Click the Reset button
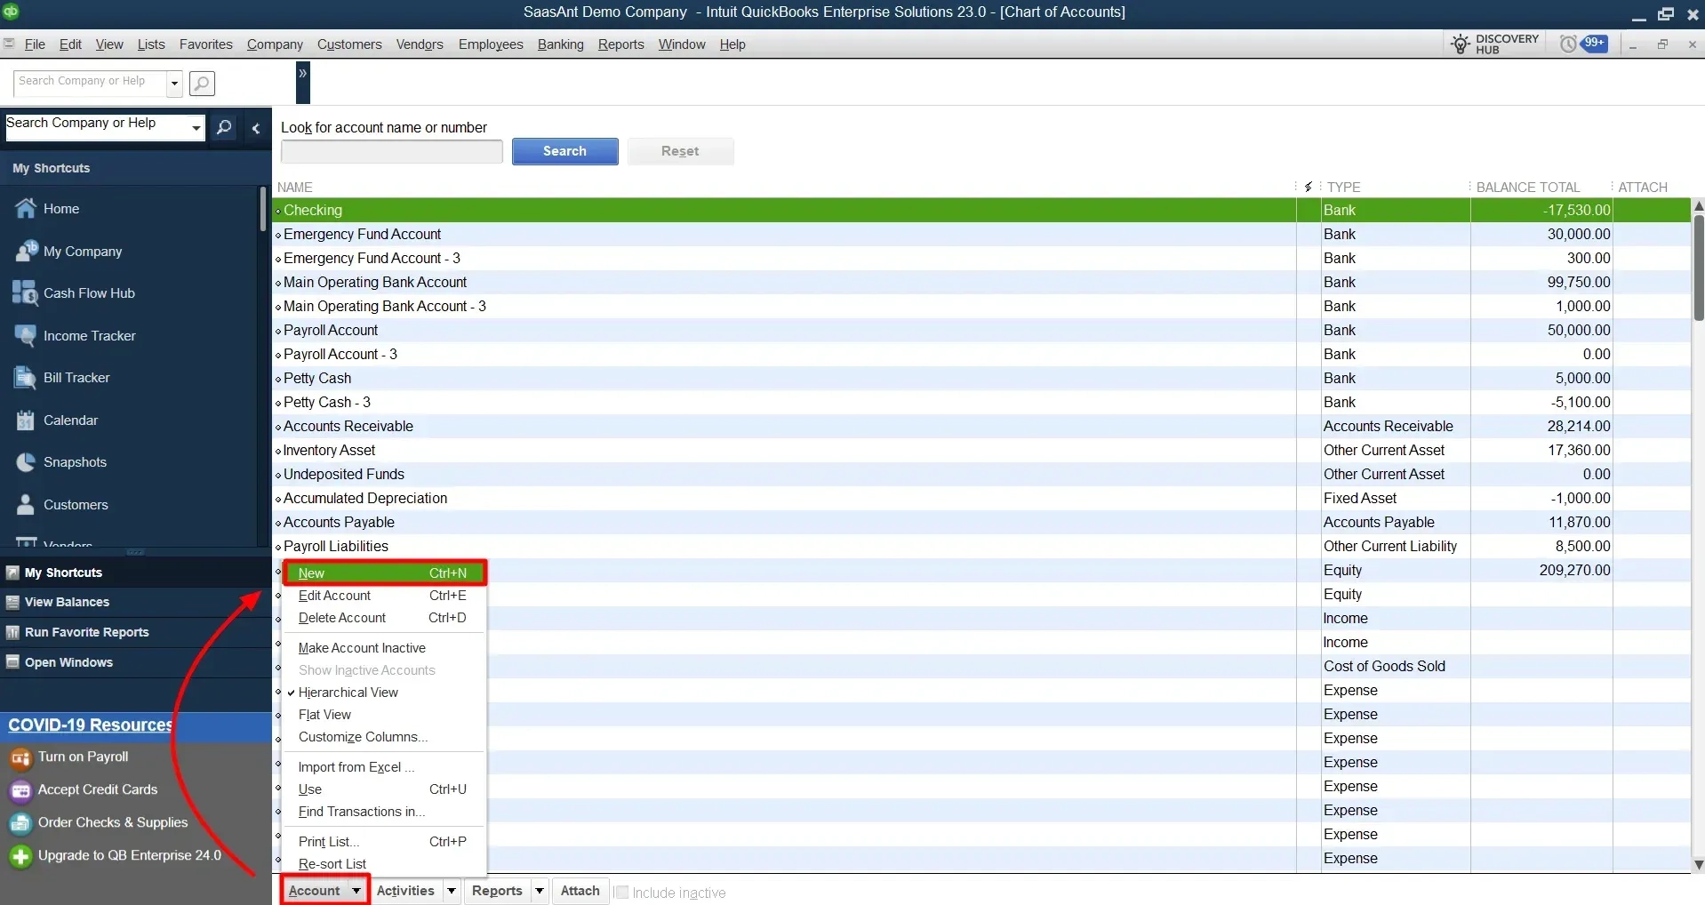1705x905 pixels. tap(680, 151)
